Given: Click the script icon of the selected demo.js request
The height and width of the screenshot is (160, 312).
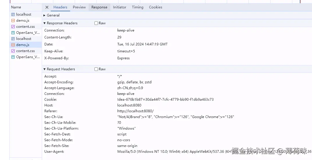Looking at the screenshot, I should pos(13,45).
